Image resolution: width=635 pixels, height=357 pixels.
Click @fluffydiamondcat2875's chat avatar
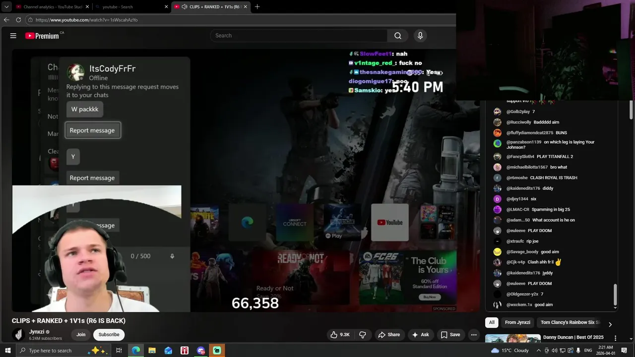(x=497, y=133)
